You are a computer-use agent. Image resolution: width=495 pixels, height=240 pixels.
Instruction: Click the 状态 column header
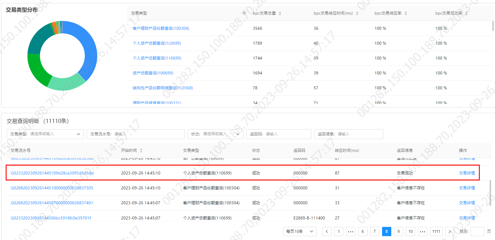tap(256, 151)
